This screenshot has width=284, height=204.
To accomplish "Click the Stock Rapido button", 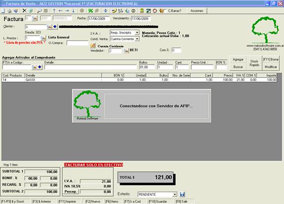I will click(254, 63).
